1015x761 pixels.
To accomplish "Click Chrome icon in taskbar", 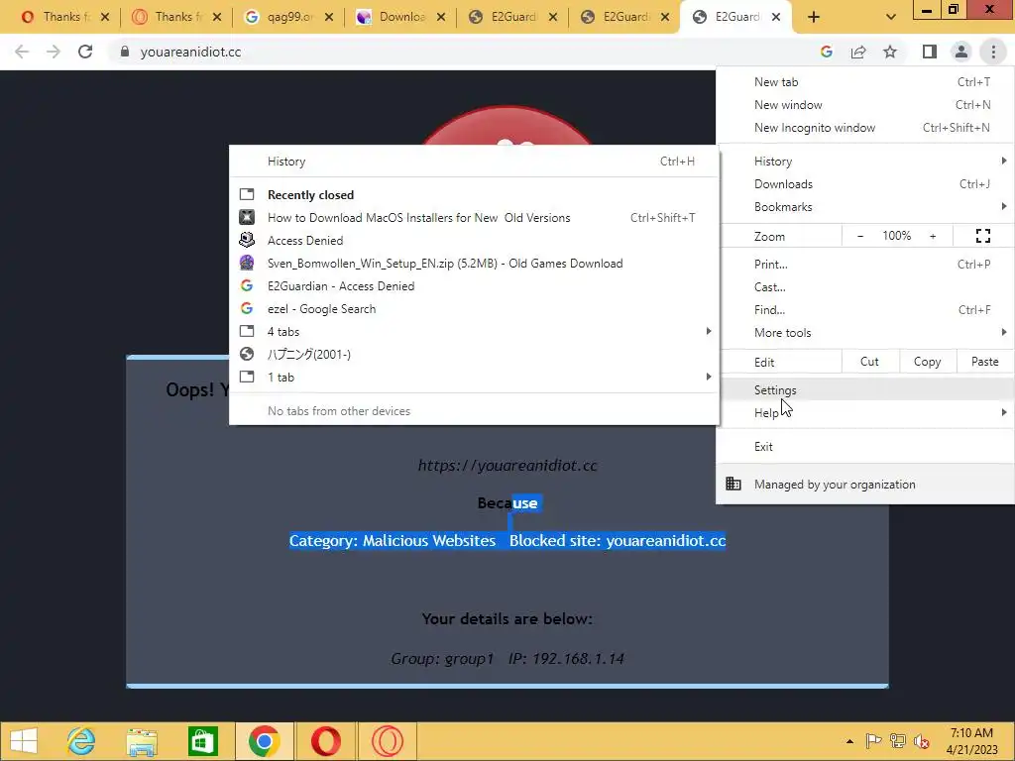I will coord(264,741).
